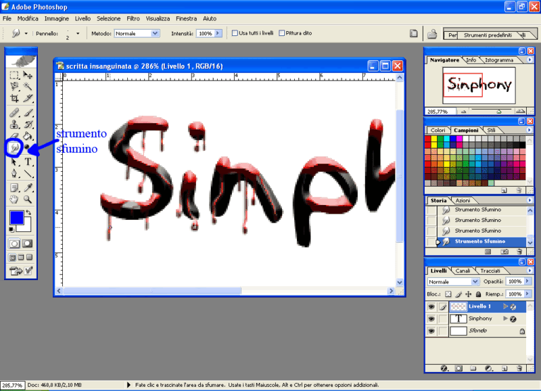The image size is (541, 391).
Task: Choose the Hand tool
Action: [x=14, y=200]
